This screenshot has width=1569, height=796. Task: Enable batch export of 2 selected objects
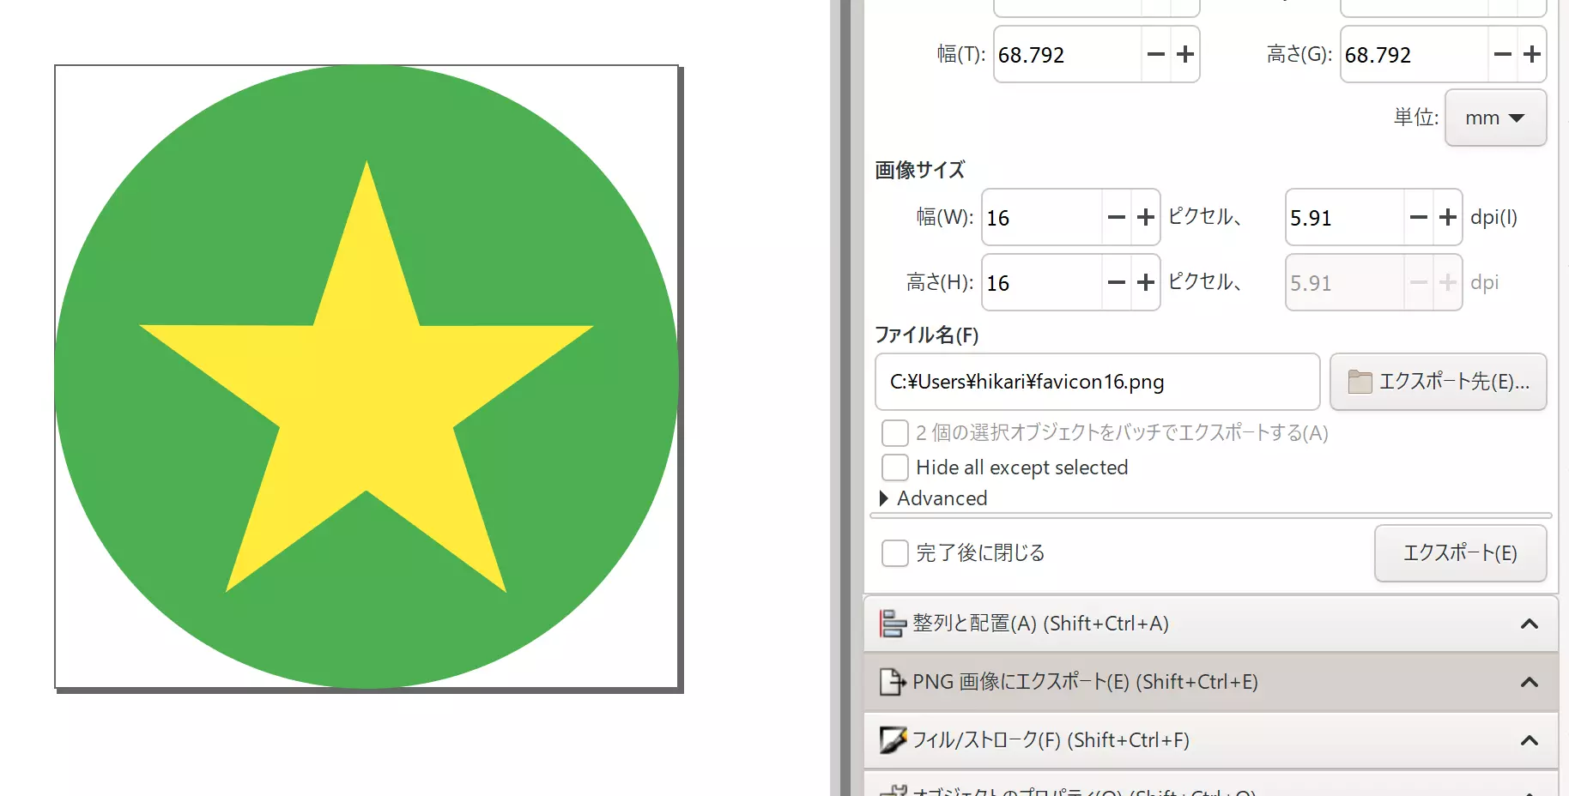894,433
